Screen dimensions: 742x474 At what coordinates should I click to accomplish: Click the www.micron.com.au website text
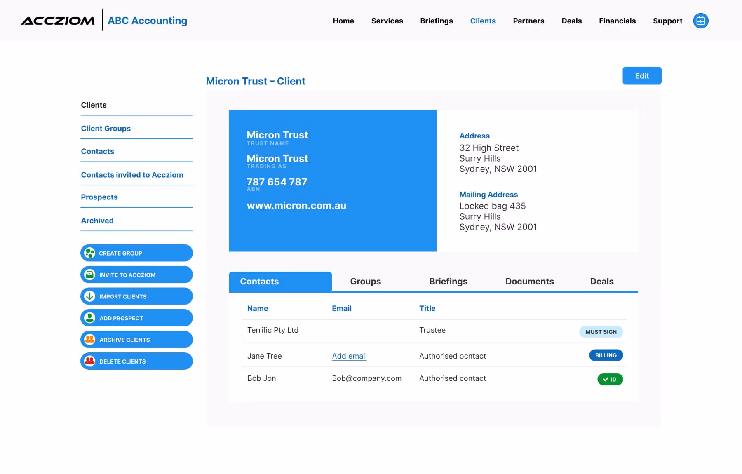[296, 206]
